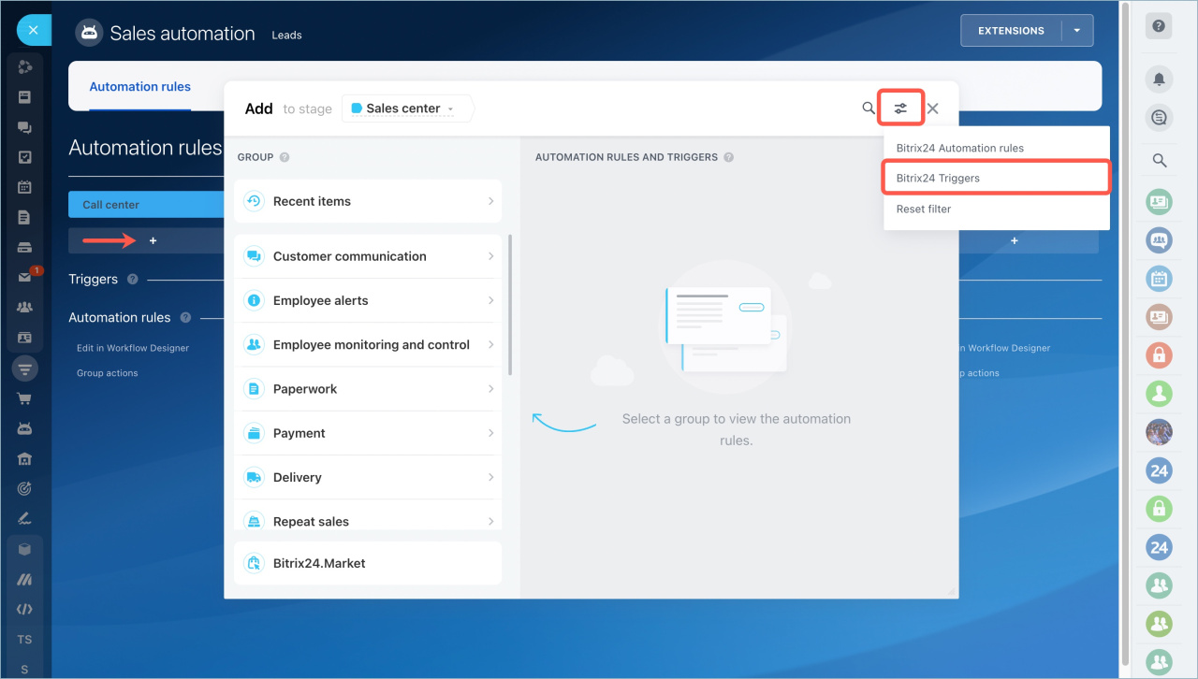Close the left menu with the X button
This screenshot has width=1198, height=679.
tap(34, 30)
